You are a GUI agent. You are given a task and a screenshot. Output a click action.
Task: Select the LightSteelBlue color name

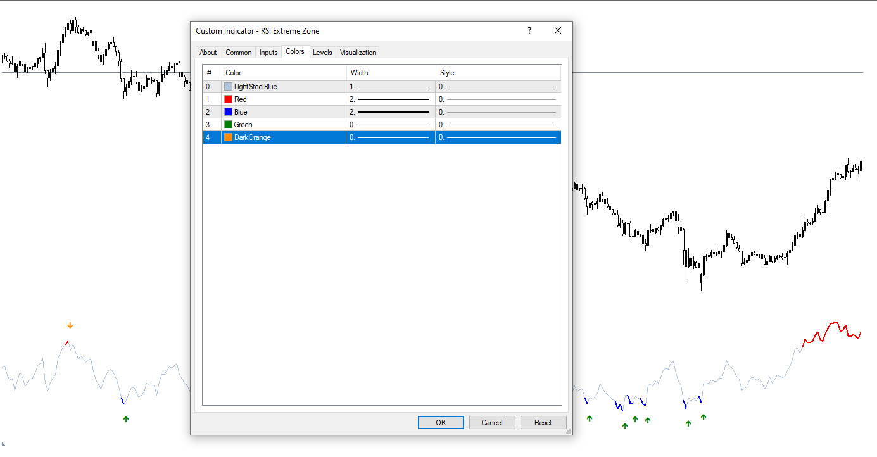click(x=255, y=87)
